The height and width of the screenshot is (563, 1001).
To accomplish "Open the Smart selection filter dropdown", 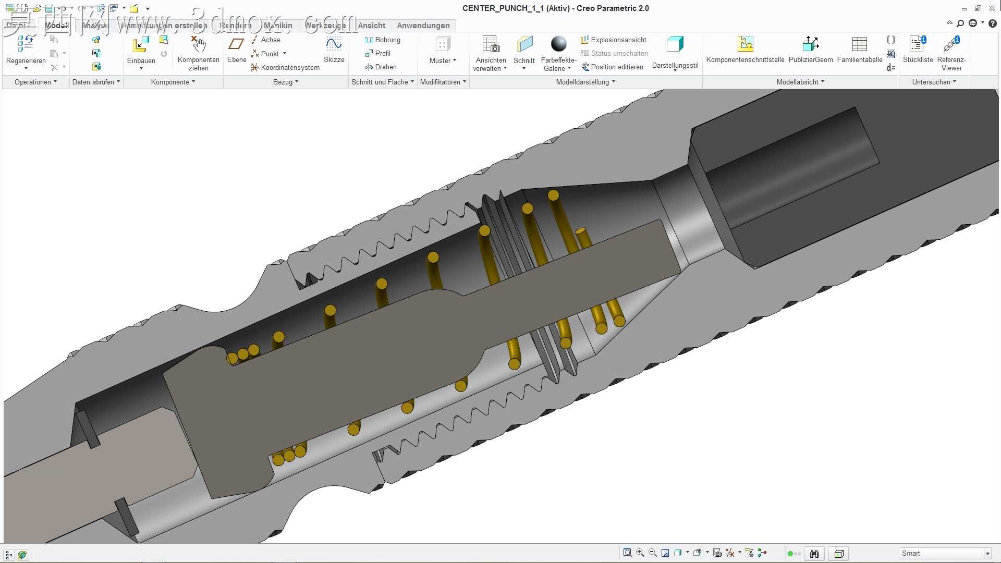I will point(945,553).
